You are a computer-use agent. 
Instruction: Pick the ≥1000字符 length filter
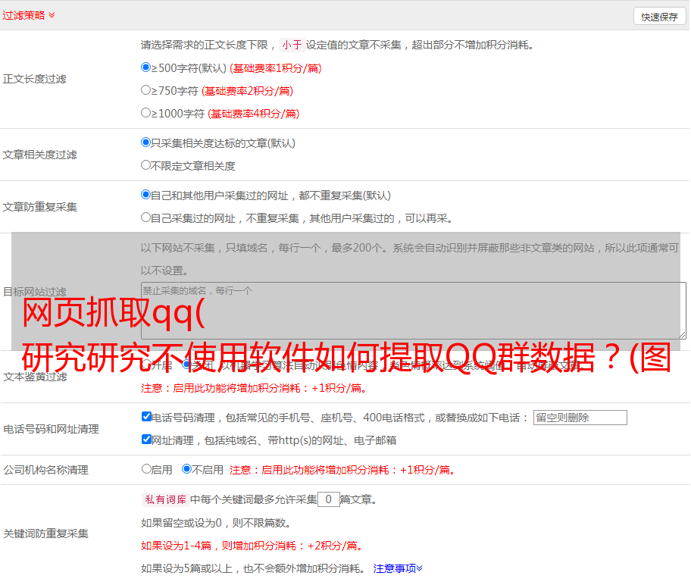[146, 113]
